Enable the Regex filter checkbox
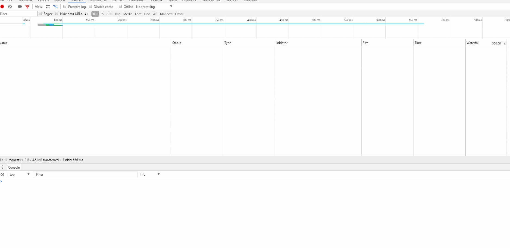Screen dimensions: 510x248 point(40,14)
